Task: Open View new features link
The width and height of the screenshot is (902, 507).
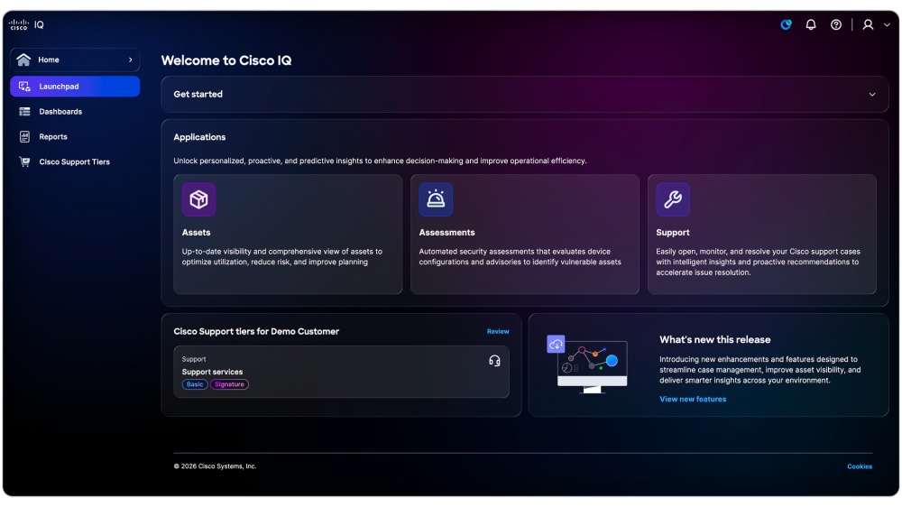Action: [693, 400]
